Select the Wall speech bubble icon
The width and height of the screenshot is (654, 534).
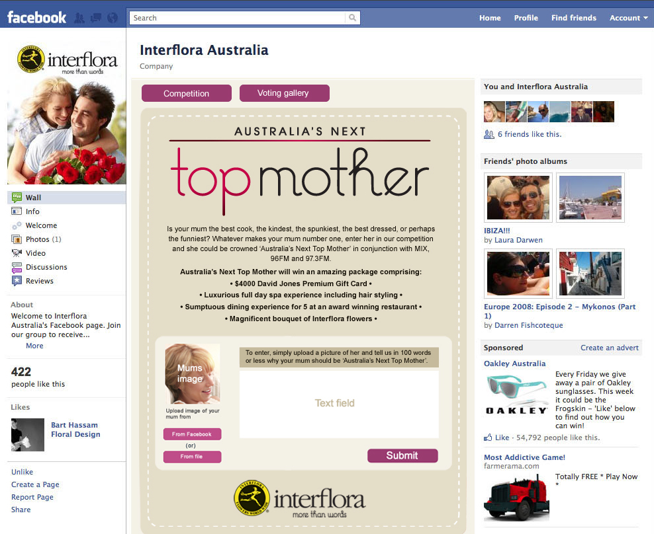click(x=17, y=198)
